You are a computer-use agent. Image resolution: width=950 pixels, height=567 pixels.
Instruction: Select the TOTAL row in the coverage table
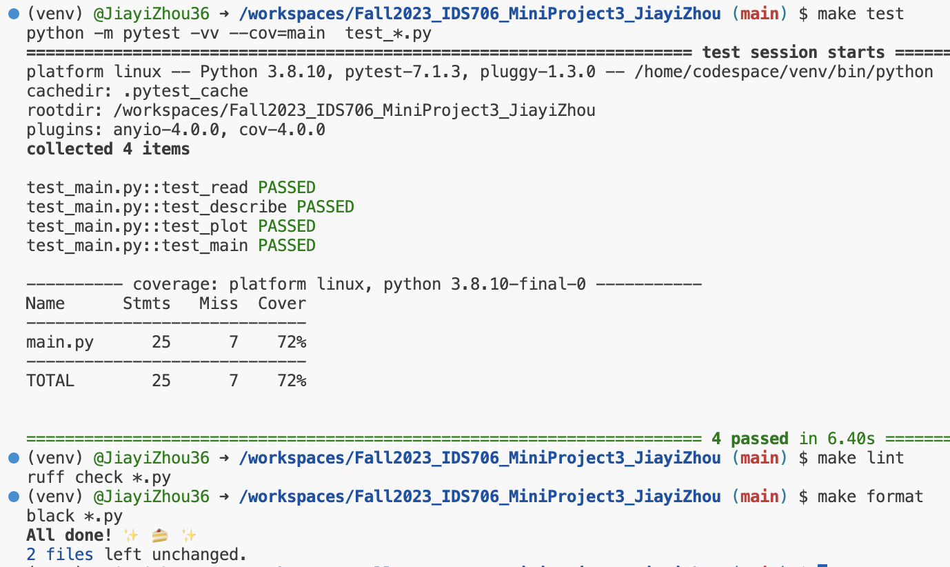(165, 380)
